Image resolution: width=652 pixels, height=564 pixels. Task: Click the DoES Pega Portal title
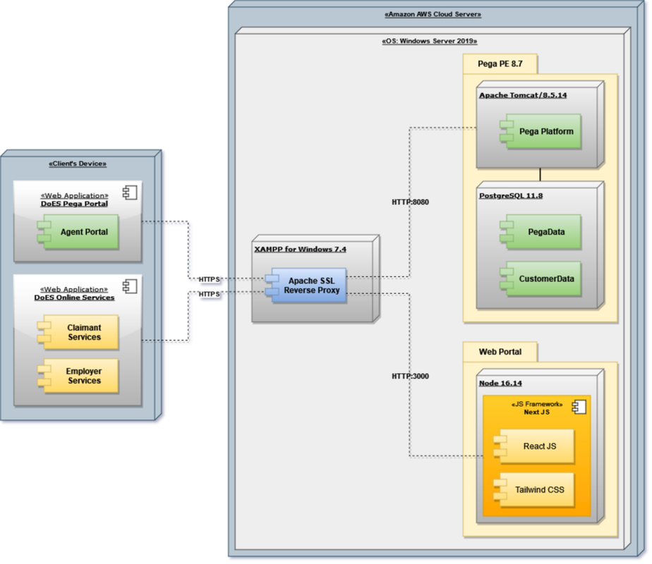74,204
